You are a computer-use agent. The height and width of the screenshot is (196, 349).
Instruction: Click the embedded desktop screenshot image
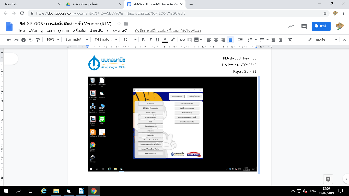coord(173,124)
